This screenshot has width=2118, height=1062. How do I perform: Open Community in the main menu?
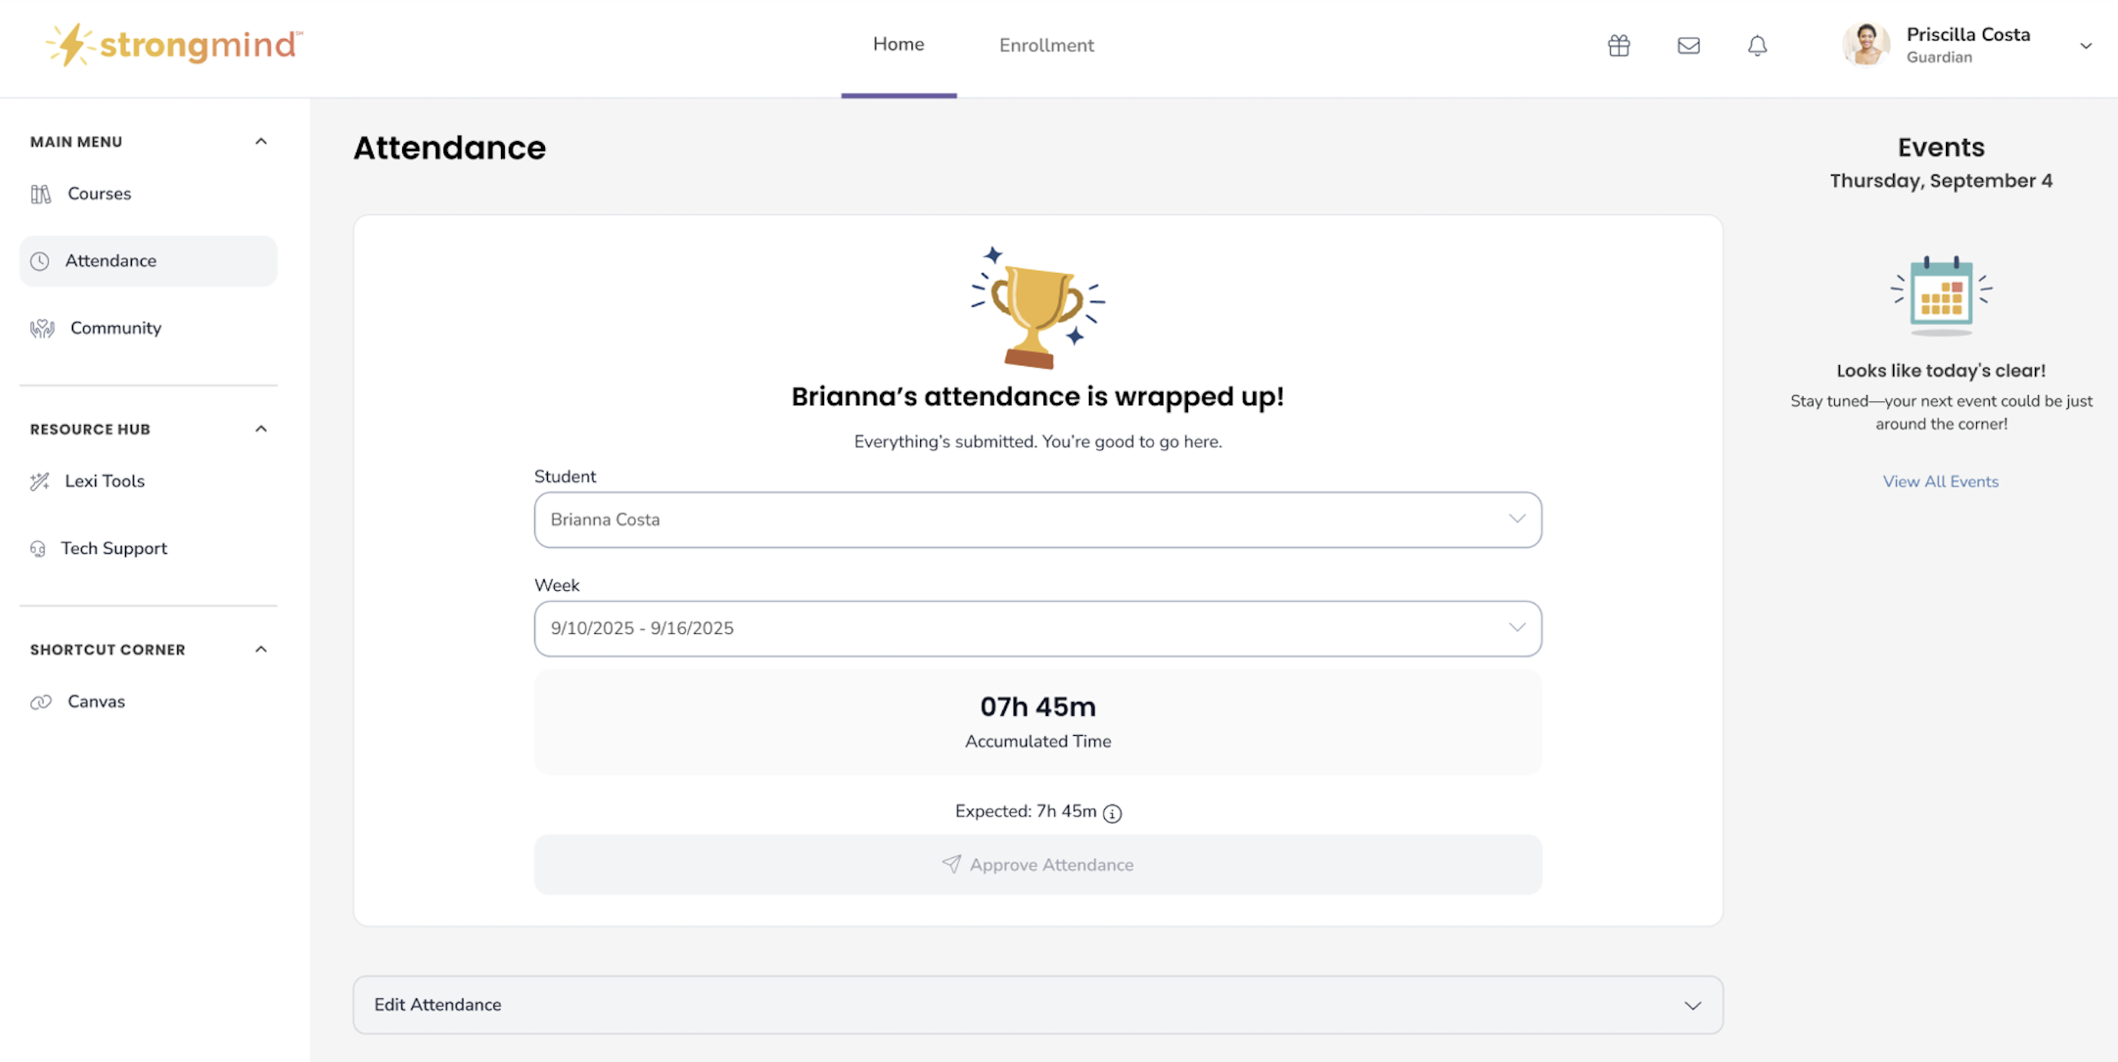[x=115, y=328]
